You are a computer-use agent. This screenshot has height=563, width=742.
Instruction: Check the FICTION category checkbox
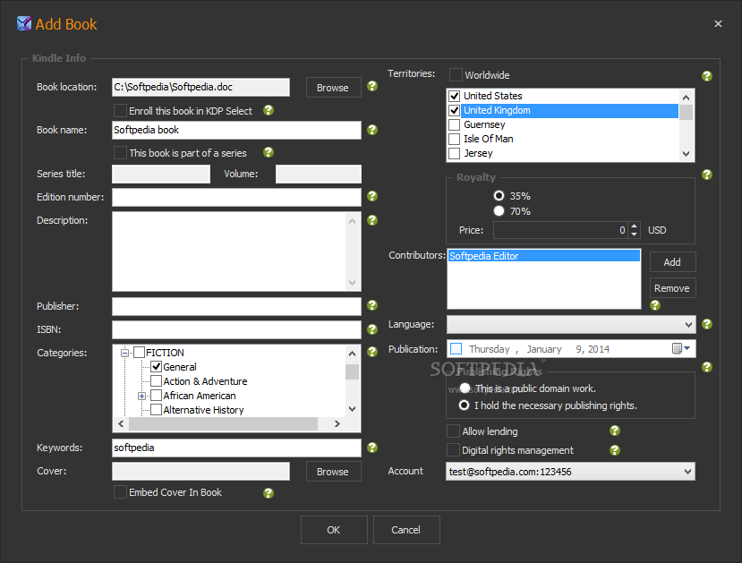pos(139,353)
